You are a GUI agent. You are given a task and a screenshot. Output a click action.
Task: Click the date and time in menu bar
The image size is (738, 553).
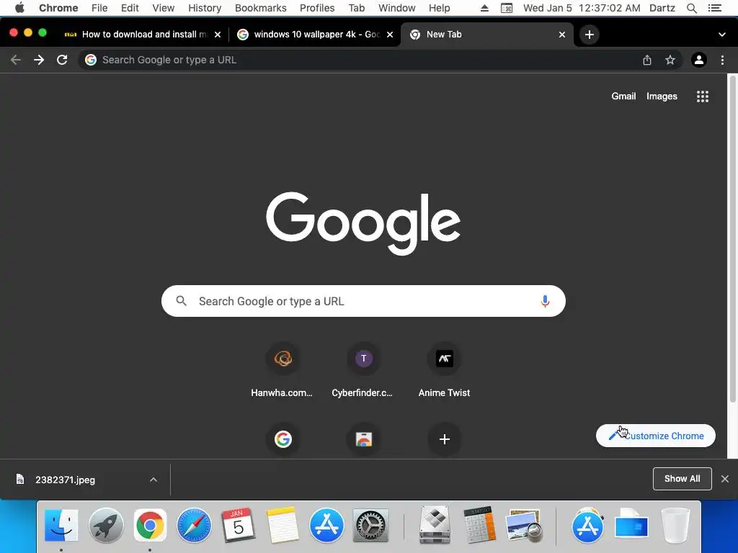[x=582, y=8]
